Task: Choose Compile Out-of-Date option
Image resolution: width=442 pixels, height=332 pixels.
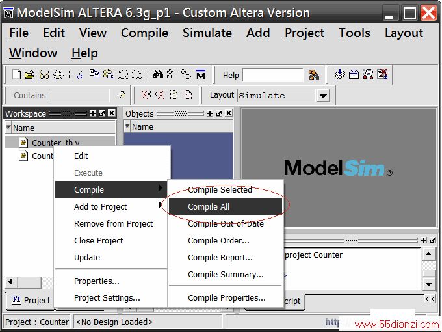Action: (x=226, y=223)
